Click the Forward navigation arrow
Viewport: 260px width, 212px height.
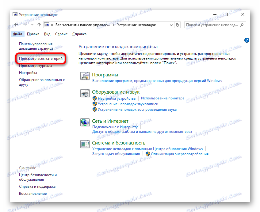coord(25,25)
